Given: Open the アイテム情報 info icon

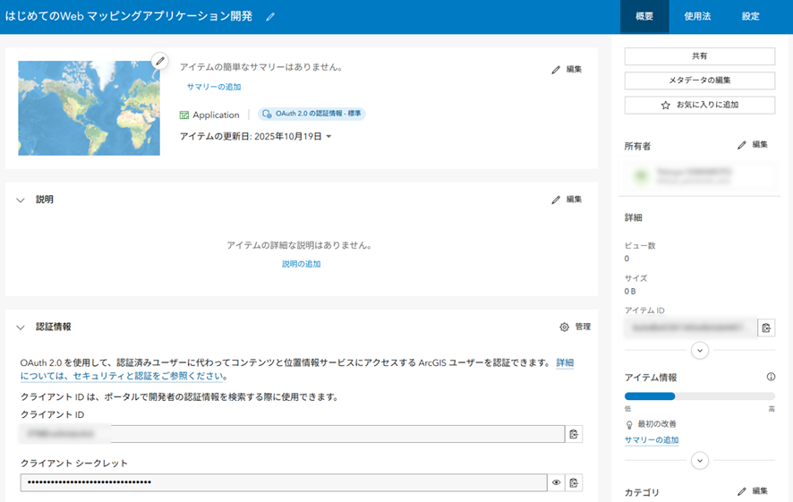Looking at the screenshot, I should click(771, 377).
